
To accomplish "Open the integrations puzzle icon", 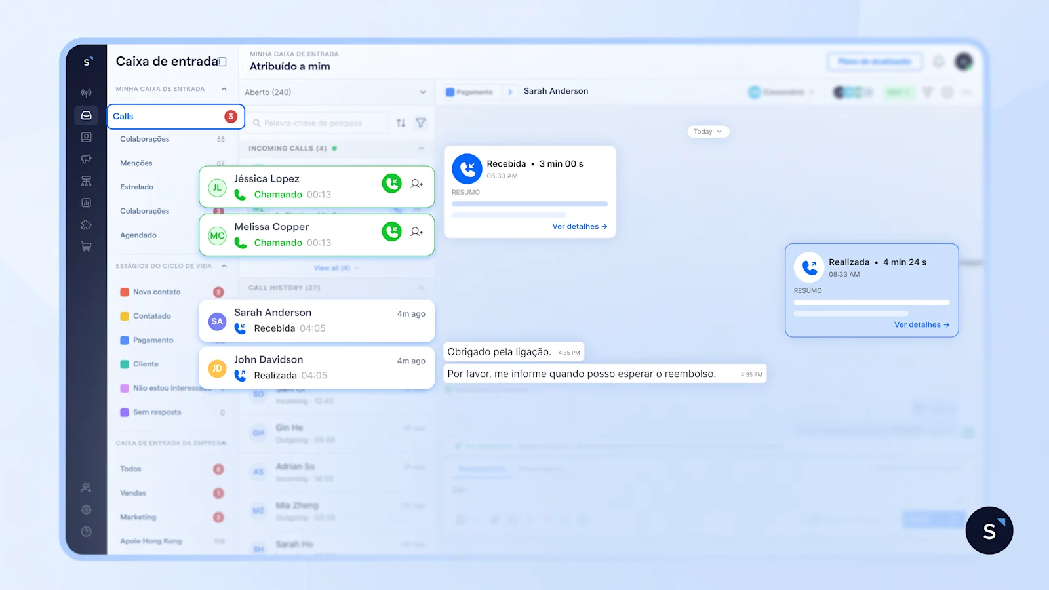I will pyautogui.click(x=86, y=225).
